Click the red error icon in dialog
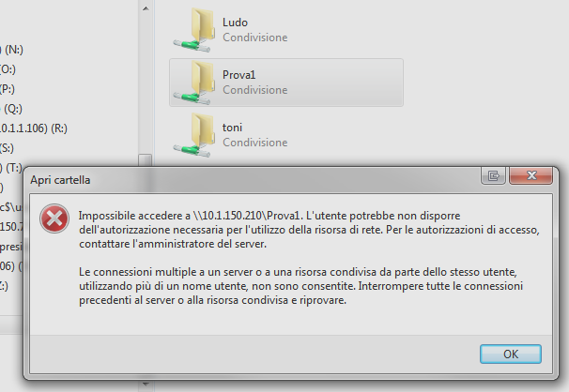 coord(54,219)
